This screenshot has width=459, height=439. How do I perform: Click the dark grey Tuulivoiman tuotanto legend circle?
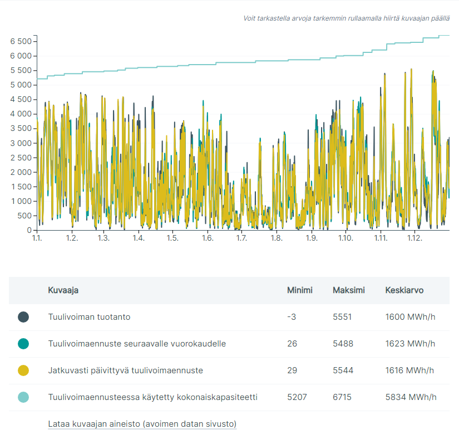tap(23, 317)
